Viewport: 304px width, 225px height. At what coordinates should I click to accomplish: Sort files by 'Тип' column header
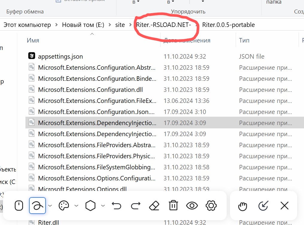pyautogui.click(x=244, y=40)
